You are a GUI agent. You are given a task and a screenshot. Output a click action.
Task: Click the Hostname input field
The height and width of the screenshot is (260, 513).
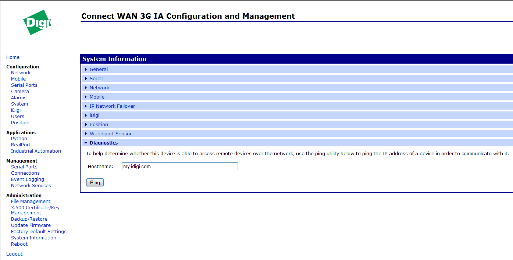180,167
